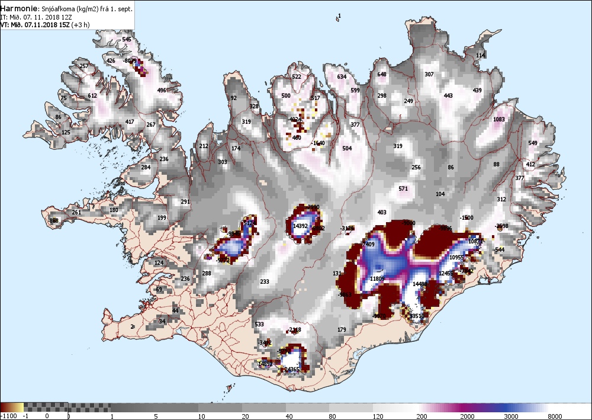Click the 104 value label

pos(440,194)
